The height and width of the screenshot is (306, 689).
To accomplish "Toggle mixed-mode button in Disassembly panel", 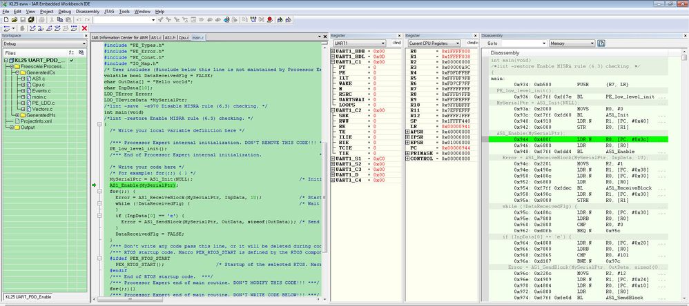I will 601,43.
